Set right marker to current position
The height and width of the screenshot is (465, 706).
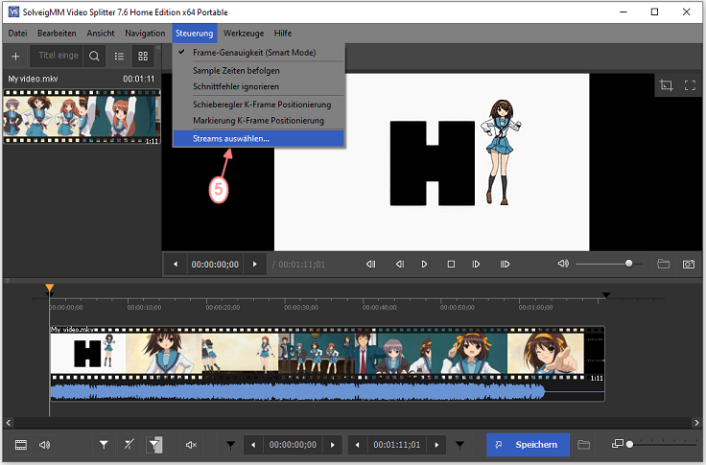pyautogui.click(x=459, y=445)
